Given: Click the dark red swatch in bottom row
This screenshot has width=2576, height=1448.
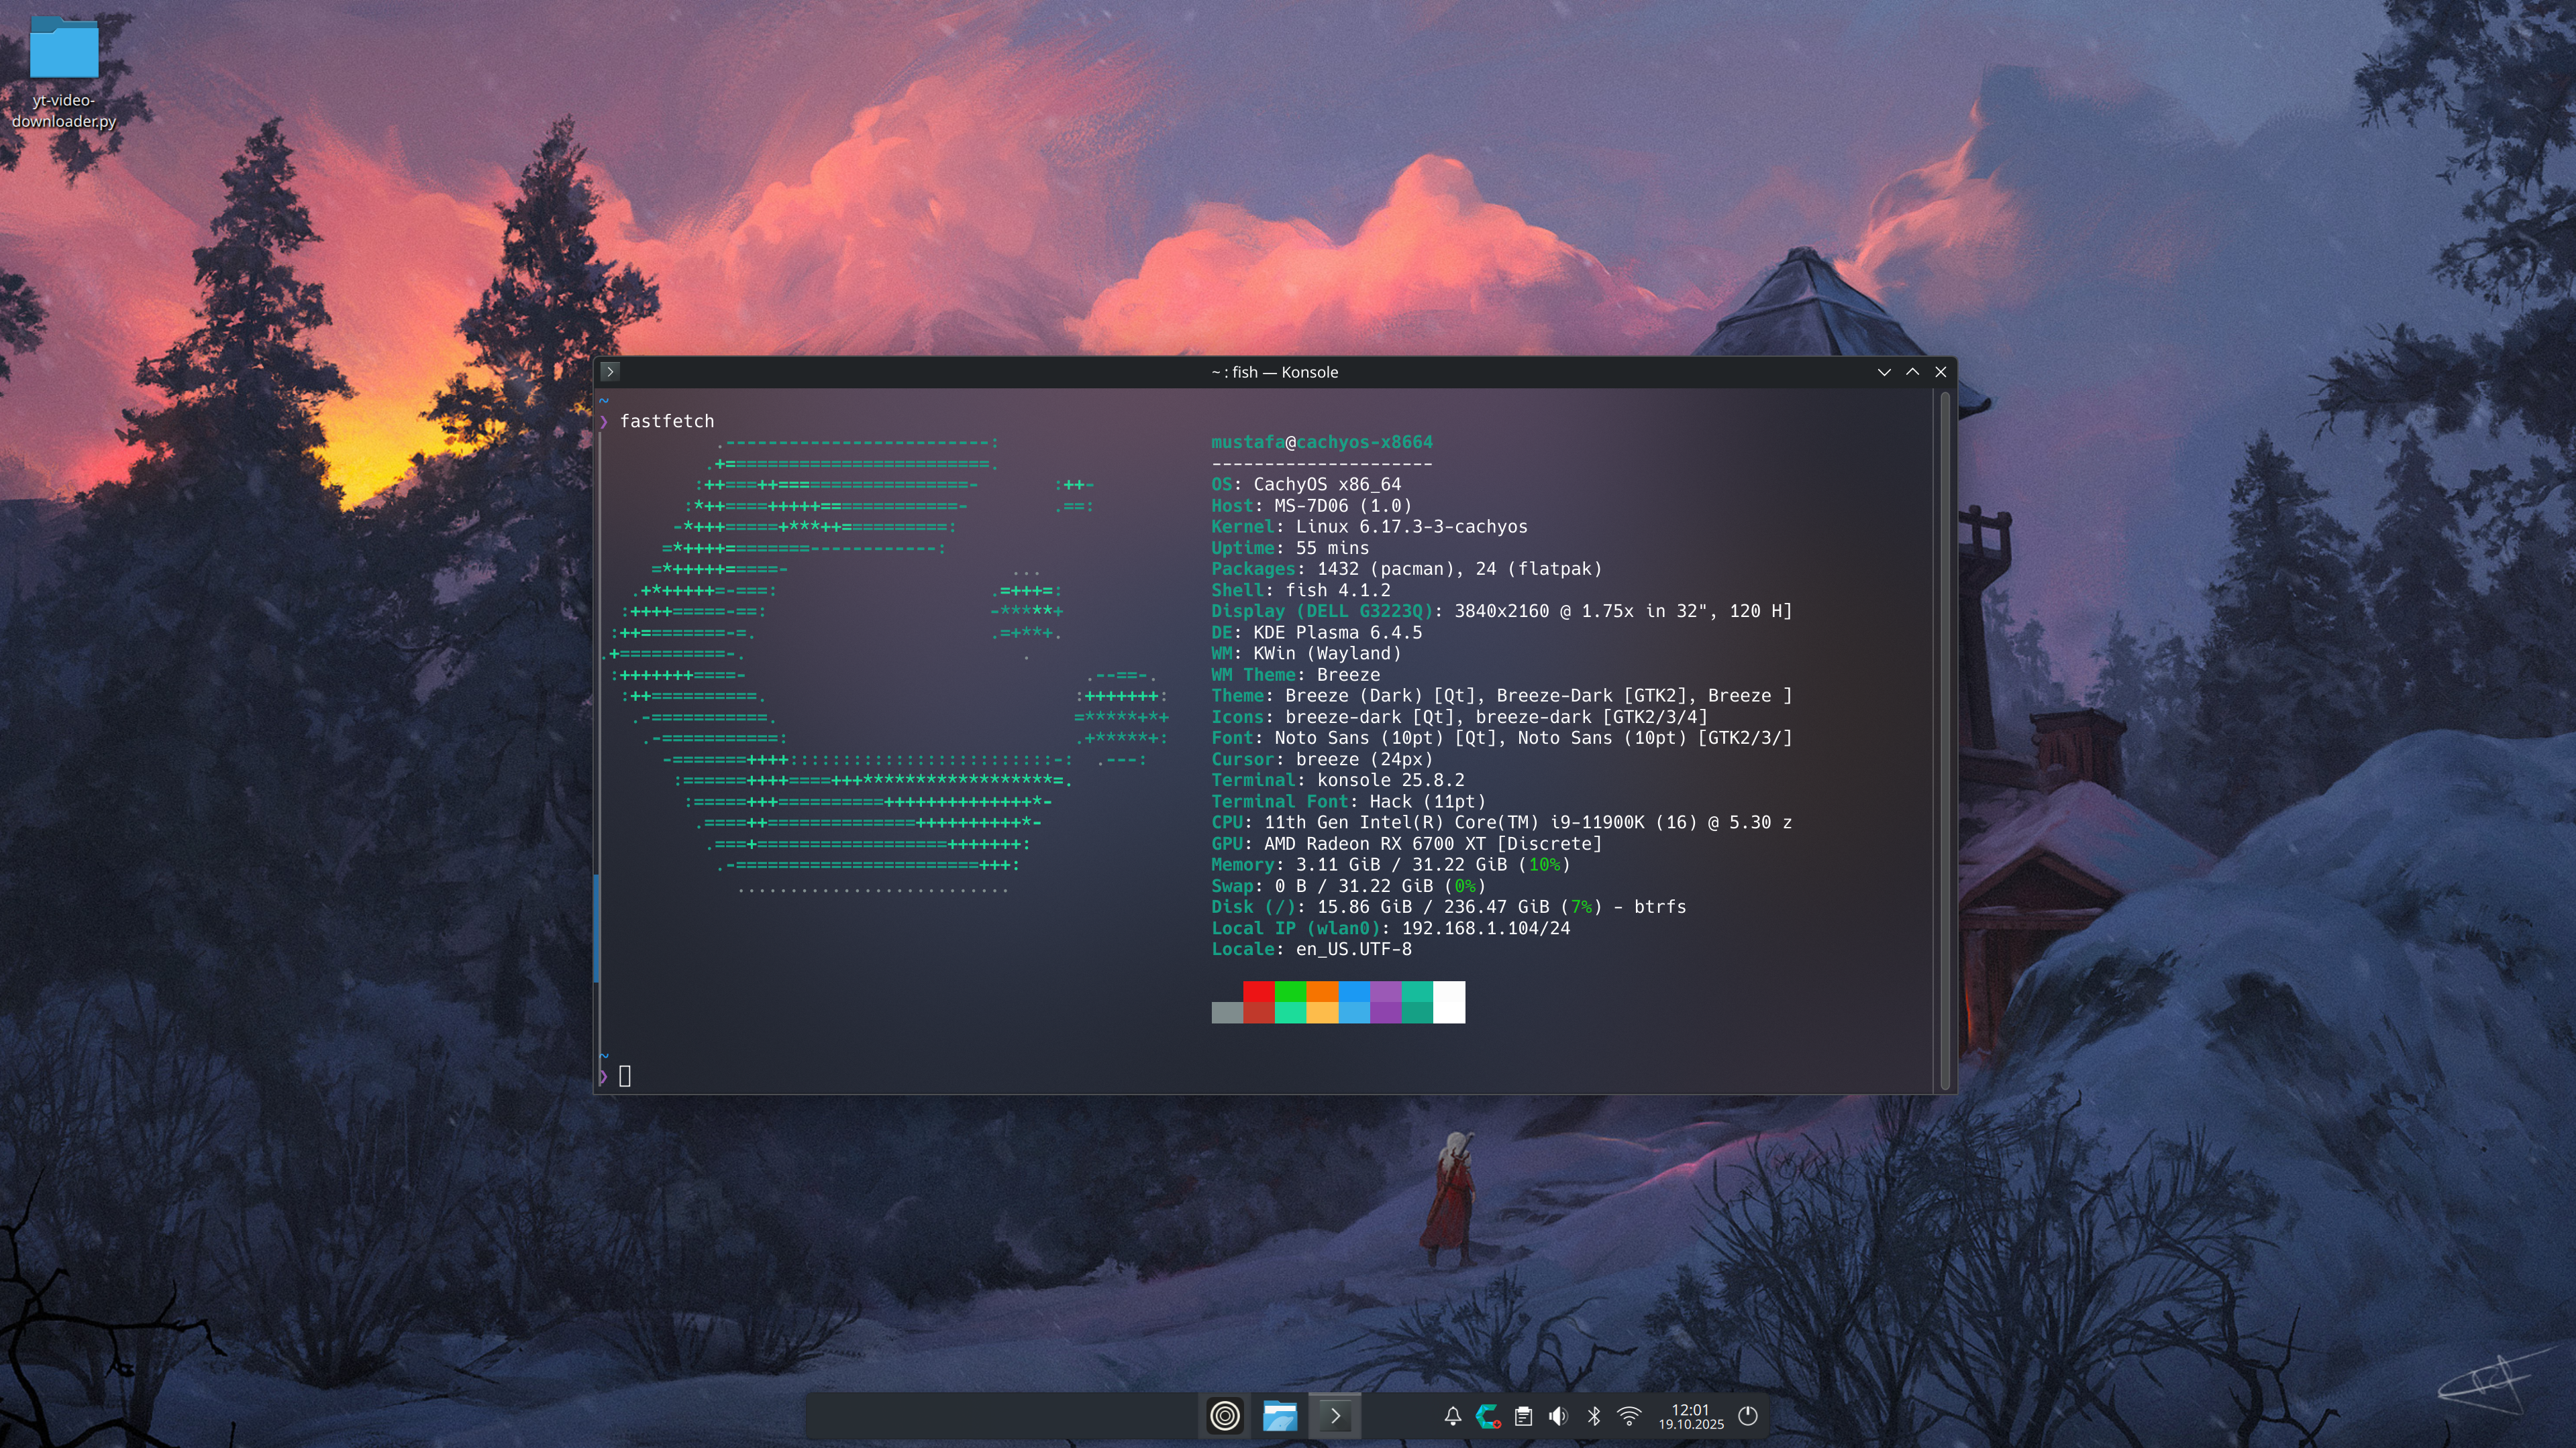Looking at the screenshot, I should click(1259, 1012).
